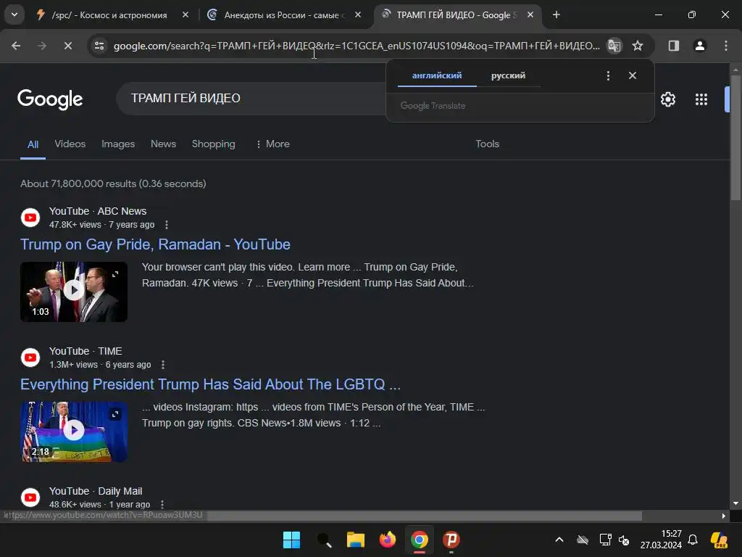The image size is (742, 557).
Task: Select русский in the translate popup
Action: (508, 75)
